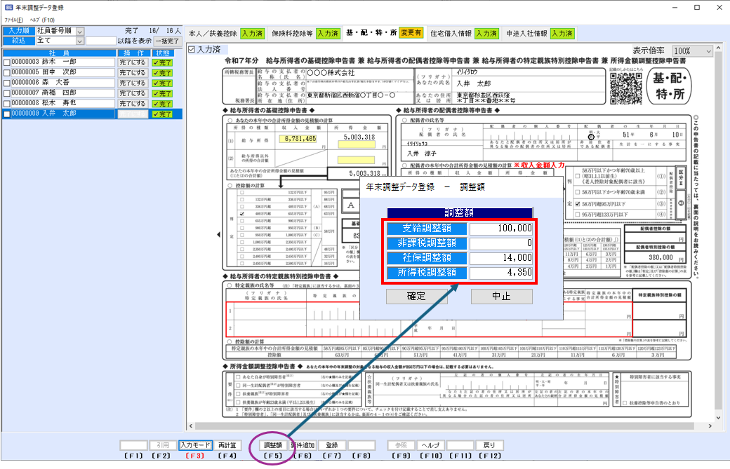Toggle the 入力済 checkbox above the form

193,50
